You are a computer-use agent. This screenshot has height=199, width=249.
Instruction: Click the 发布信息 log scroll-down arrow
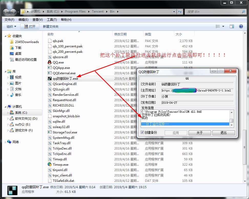pos(232,125)
